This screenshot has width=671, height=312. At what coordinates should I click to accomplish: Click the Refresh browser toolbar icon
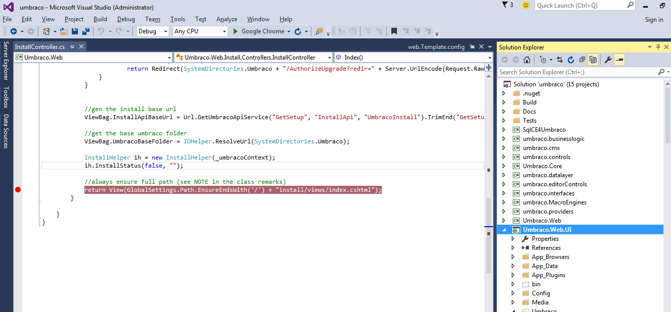[298, 31]
